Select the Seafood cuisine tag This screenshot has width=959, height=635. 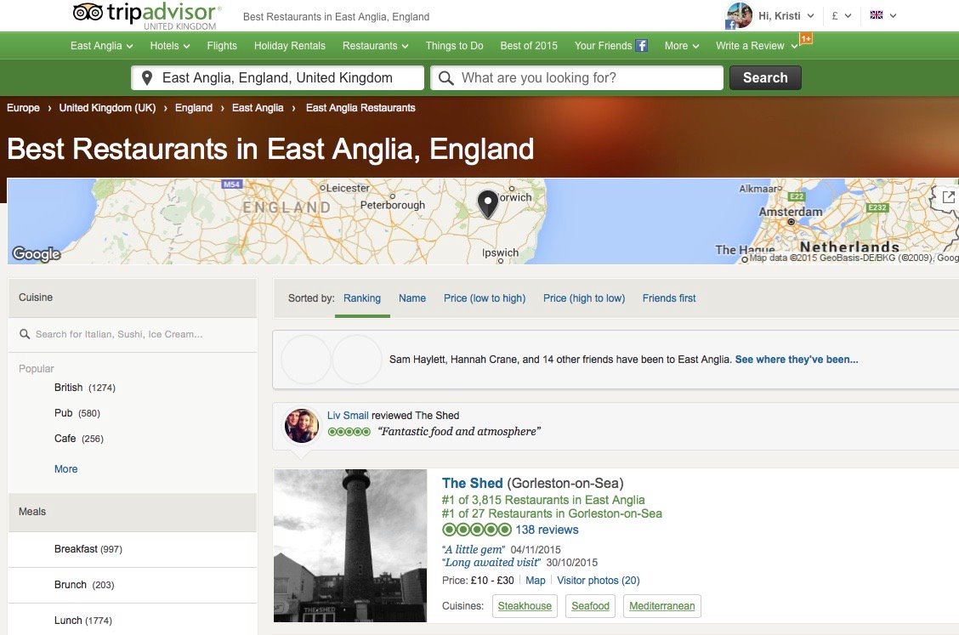590,605
